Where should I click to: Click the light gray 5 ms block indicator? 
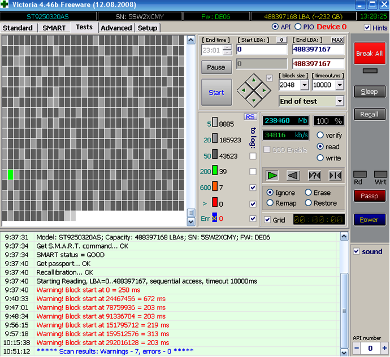pos(215,123)
